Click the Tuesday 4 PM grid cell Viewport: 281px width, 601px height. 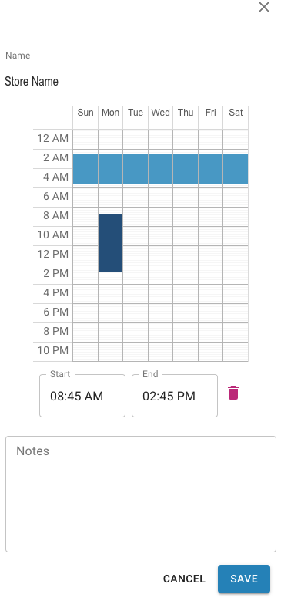tap(135, 294)
